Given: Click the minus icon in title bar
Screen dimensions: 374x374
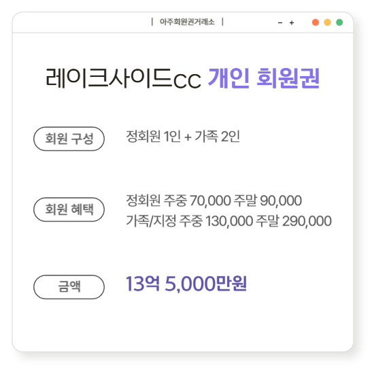Looking at the screenshot, I should coord(280,23).
